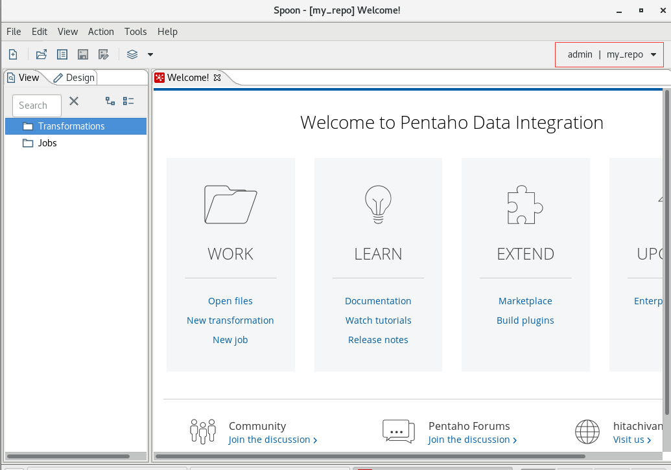The width and height of the screenshot is (671, 470).
Task: Click the expand all tree icon
Action: [x=110, y=101]
